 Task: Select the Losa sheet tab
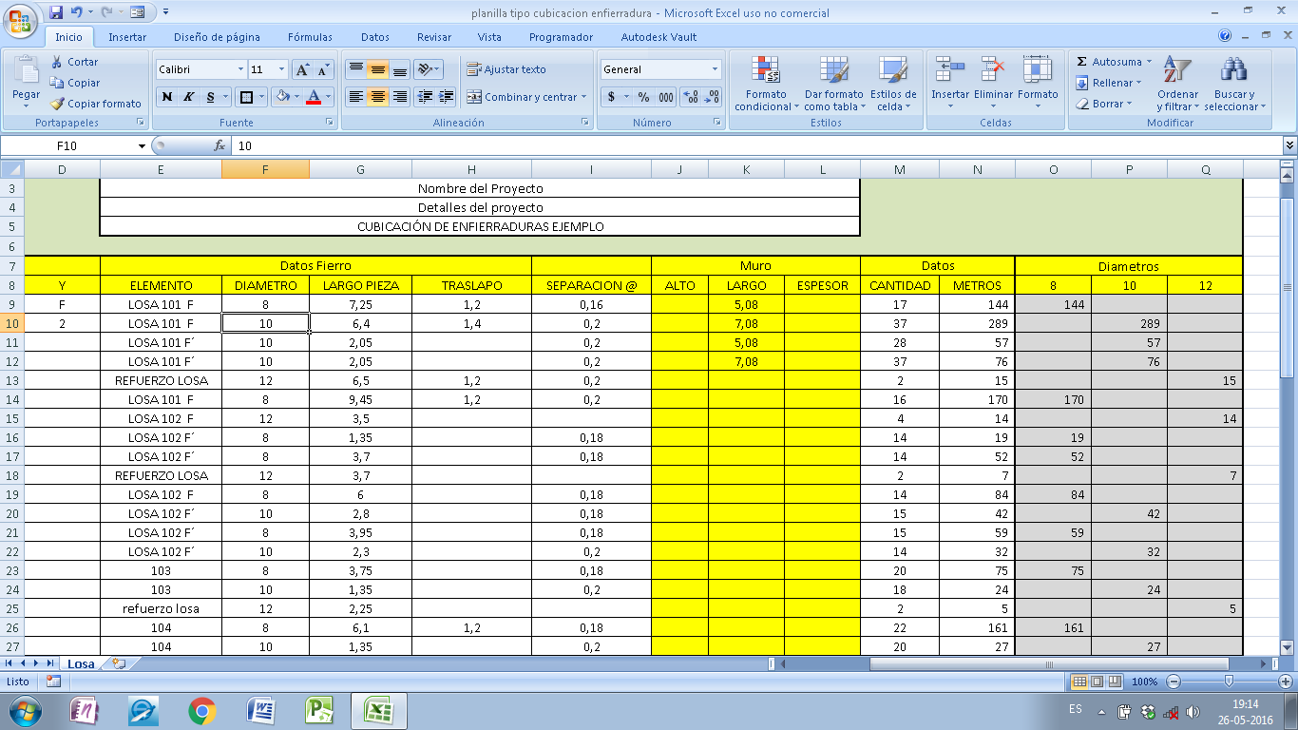[80, 664]
